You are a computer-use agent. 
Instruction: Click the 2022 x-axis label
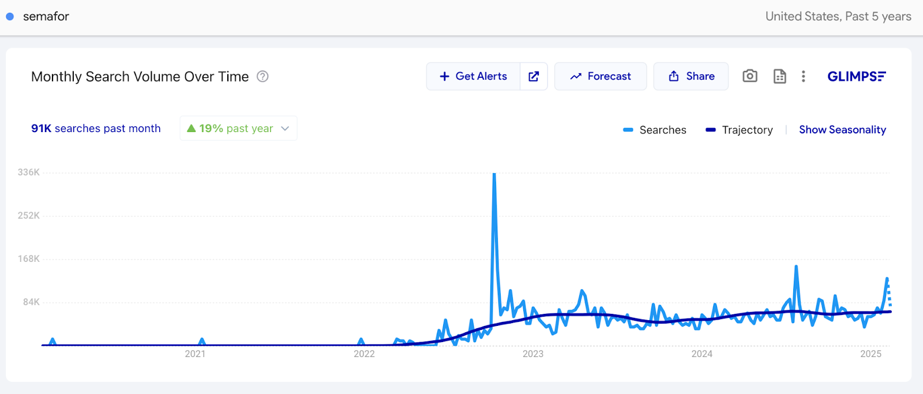[364, 354]
